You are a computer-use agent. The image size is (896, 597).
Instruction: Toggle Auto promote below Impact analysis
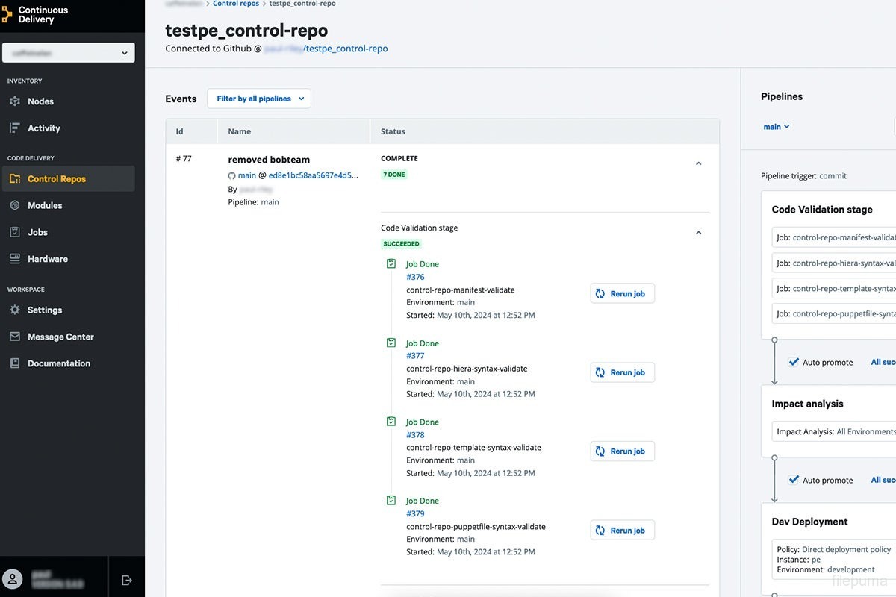(x=794, y=480)
